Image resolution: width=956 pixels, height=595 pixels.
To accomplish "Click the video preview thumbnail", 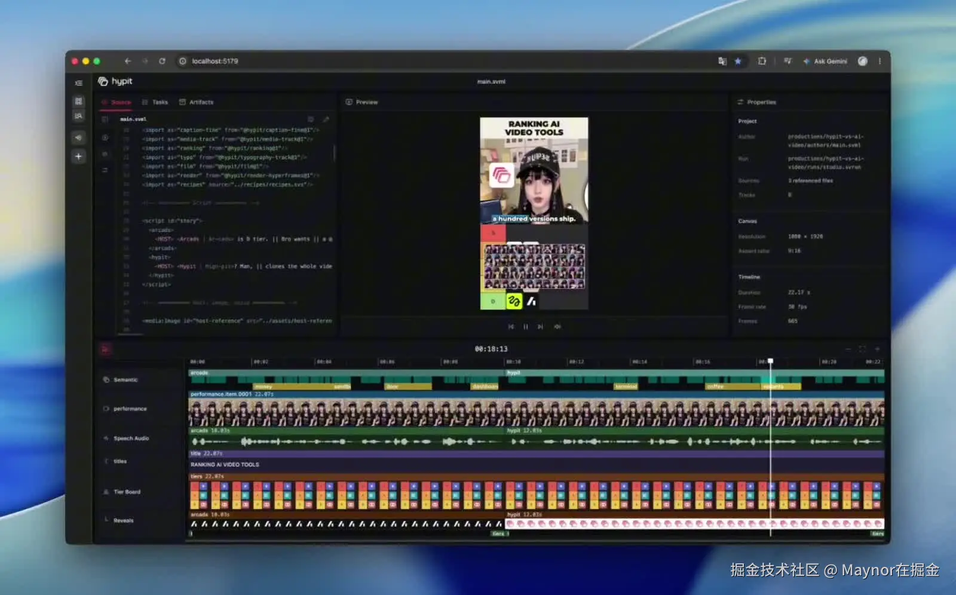I will (534, 213).
